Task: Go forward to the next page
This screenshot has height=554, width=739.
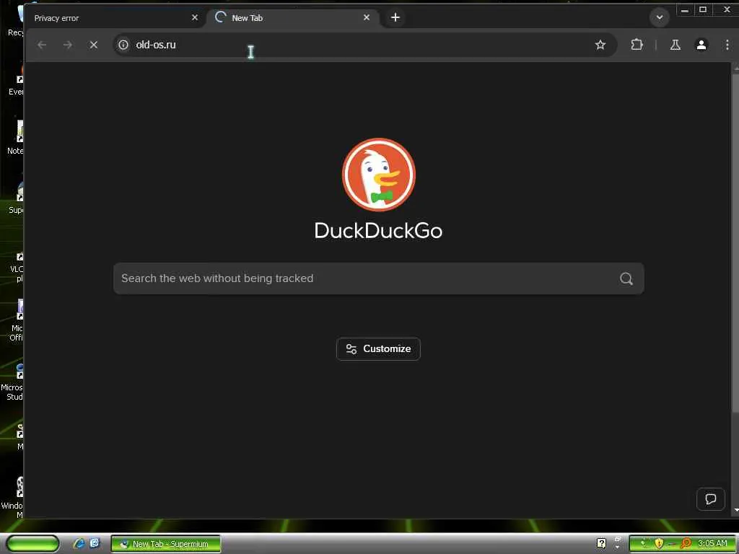Action: click(68, 45)
